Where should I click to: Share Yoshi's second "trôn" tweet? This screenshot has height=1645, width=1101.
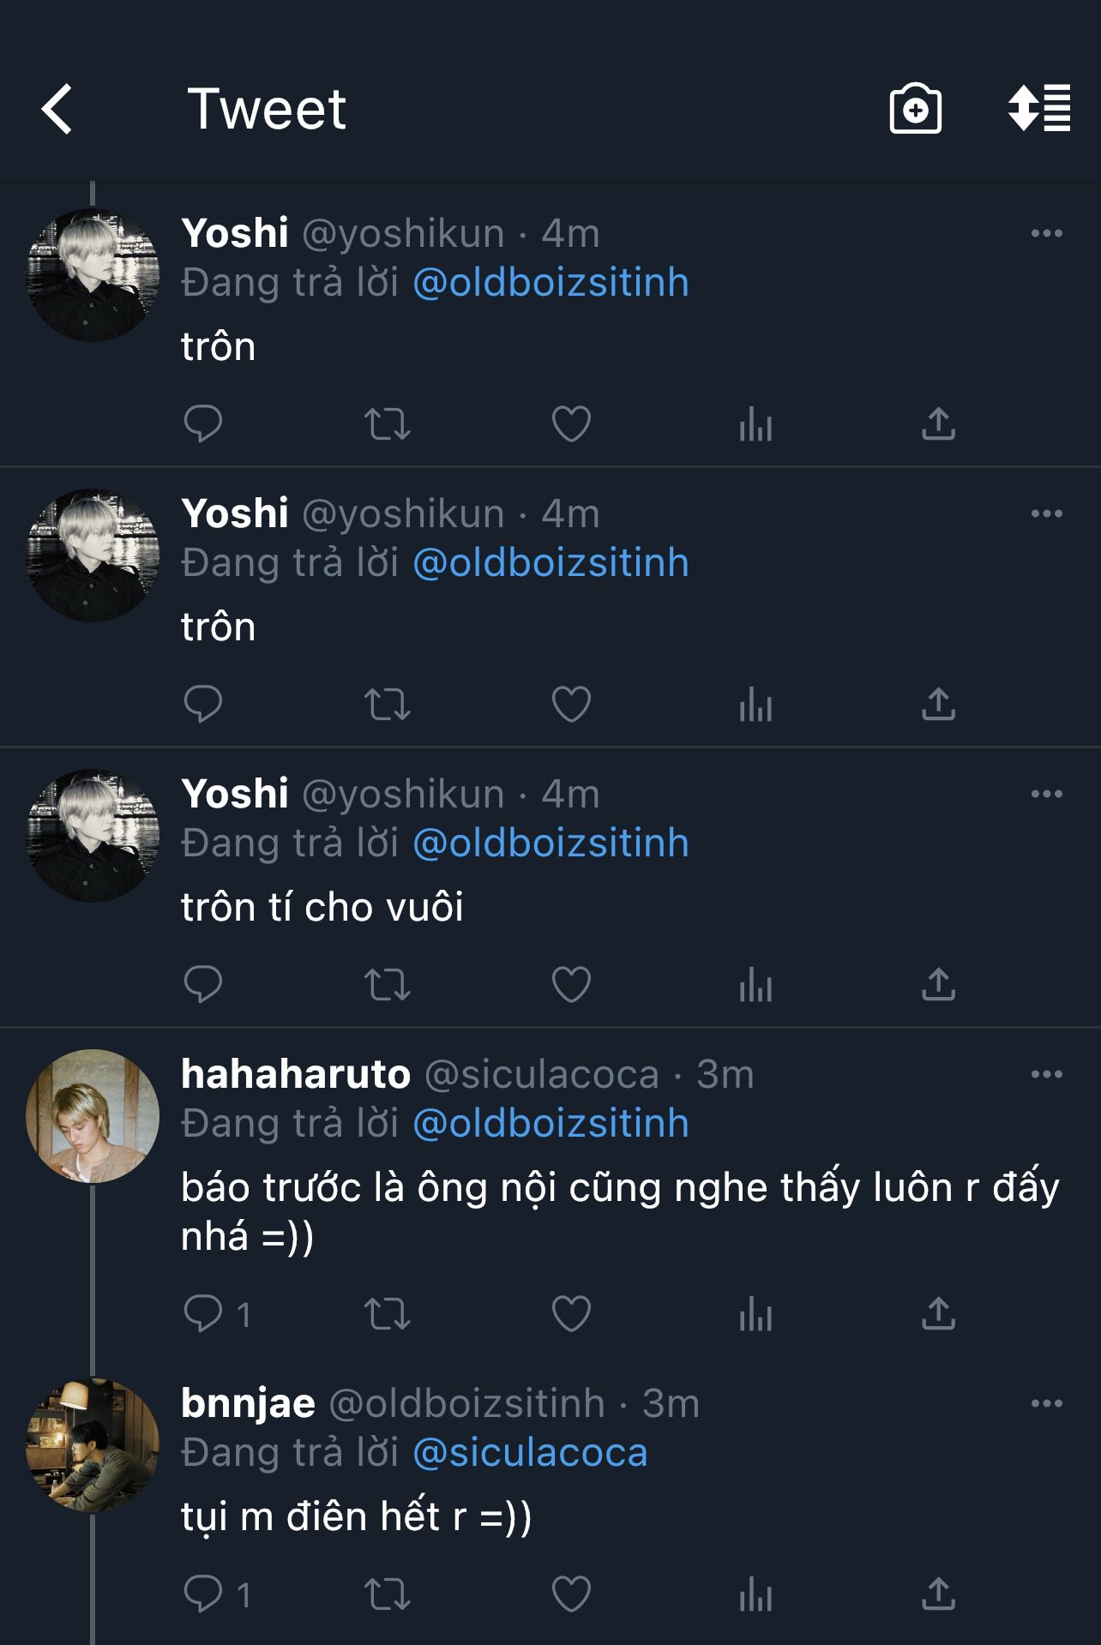tap(938, 705)
